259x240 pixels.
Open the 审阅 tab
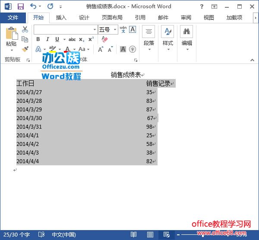pos(186,18)
